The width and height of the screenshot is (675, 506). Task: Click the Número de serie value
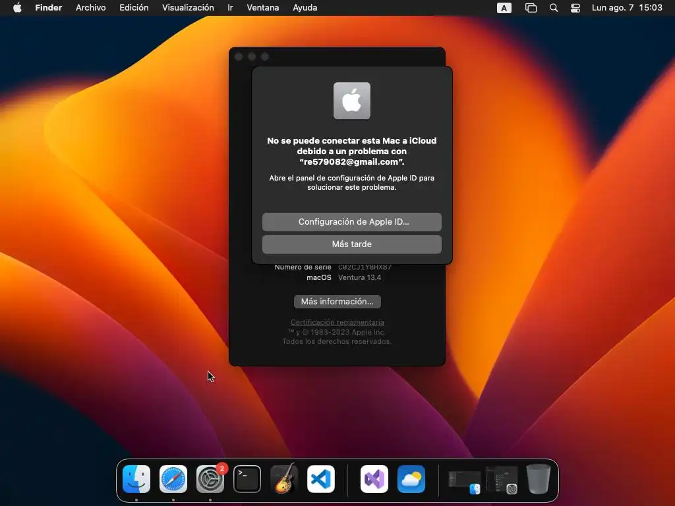[365, 267]
